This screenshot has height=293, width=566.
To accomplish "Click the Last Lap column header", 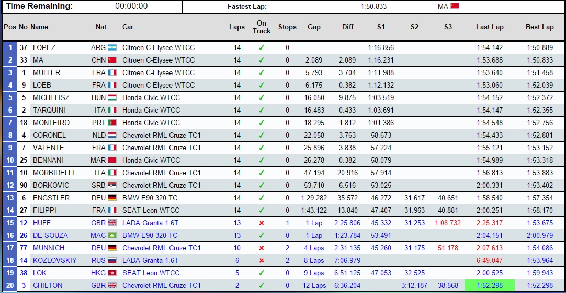I will pos(490,27).
